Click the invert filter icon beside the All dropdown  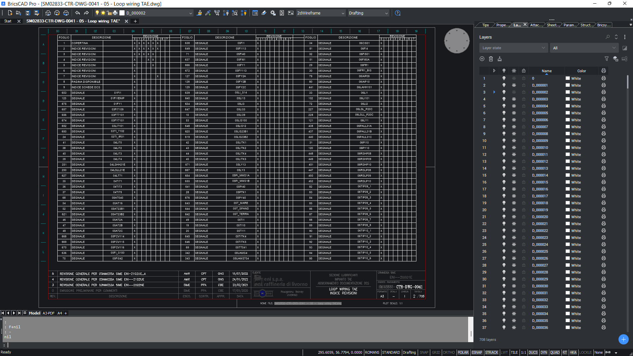pos(625,48)
